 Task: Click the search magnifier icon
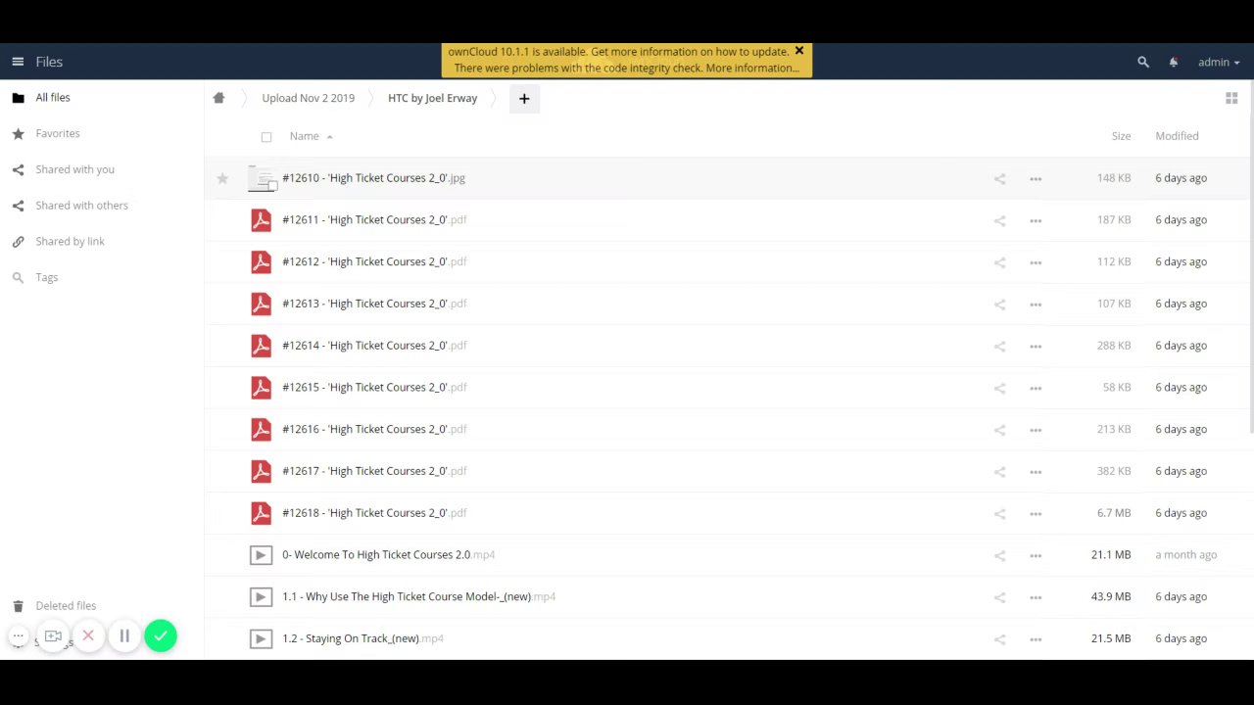coord(1142,62)
